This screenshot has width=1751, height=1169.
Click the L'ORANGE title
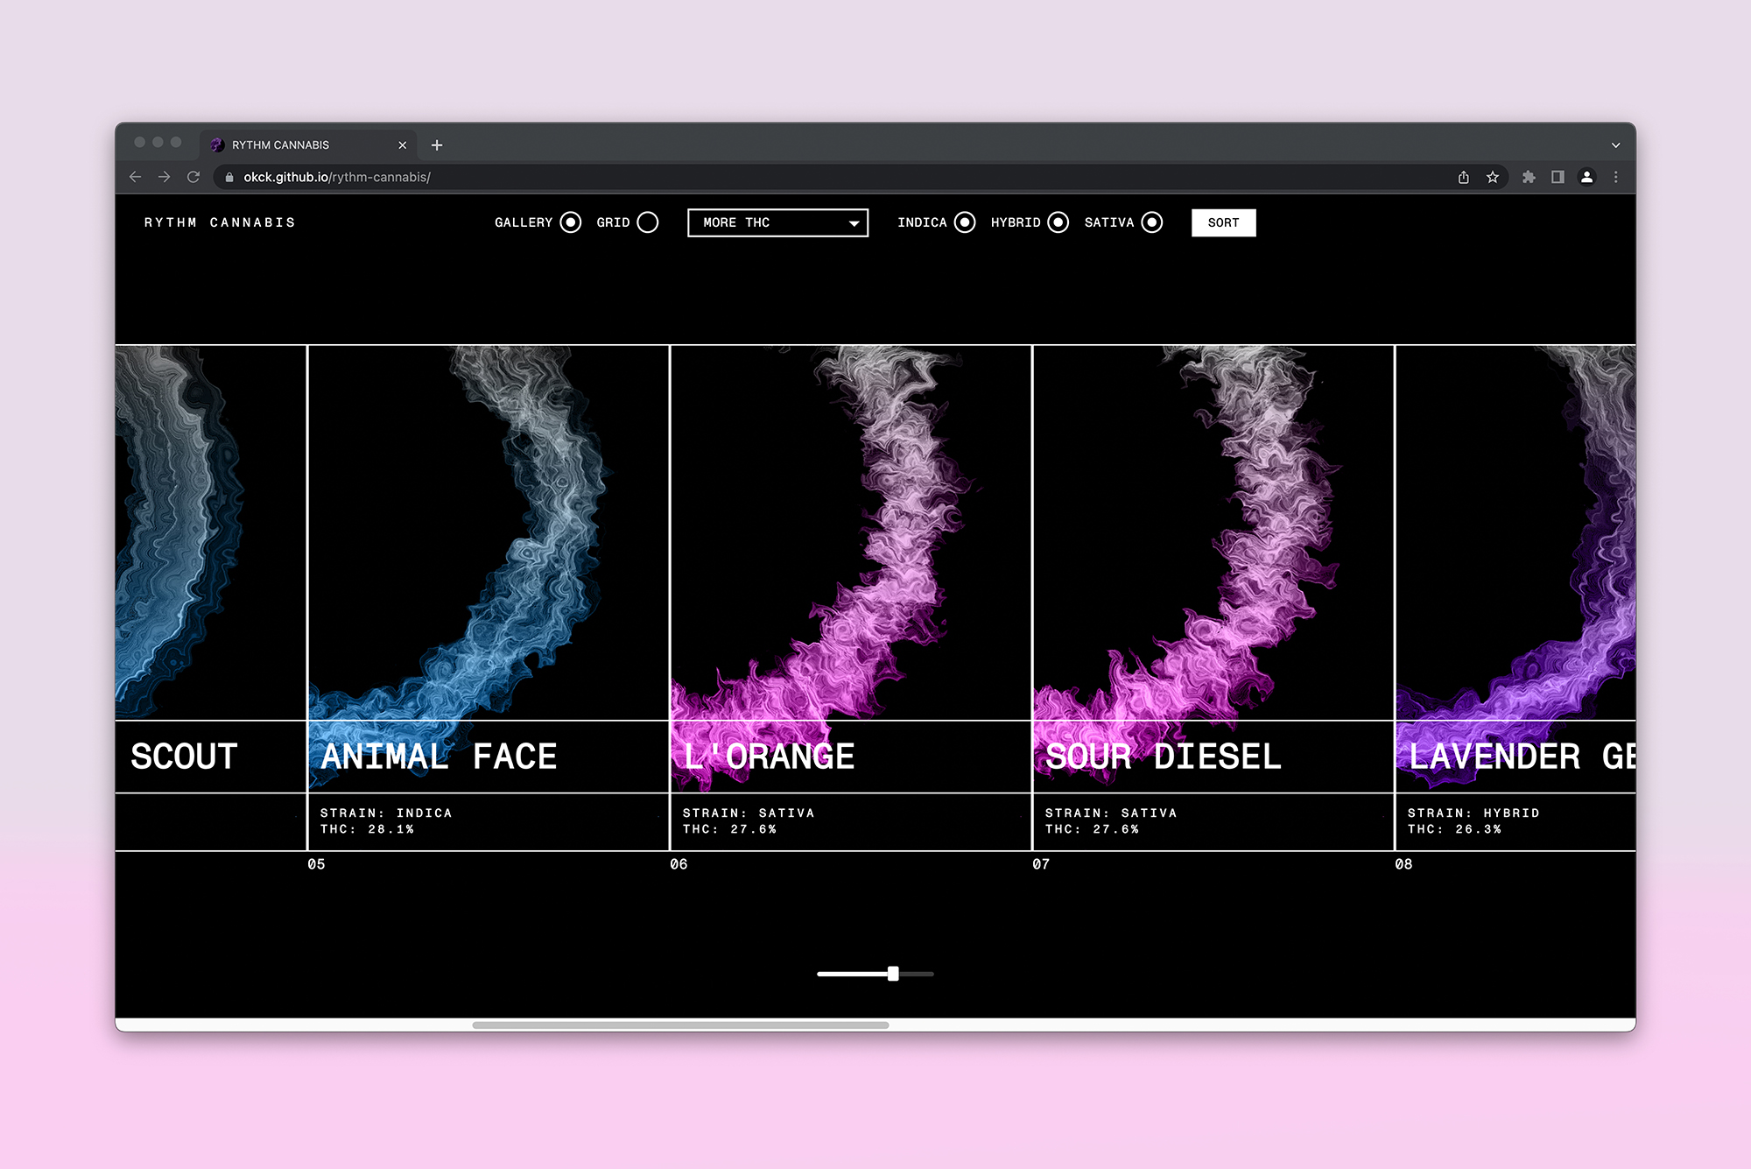coord(769,757)
